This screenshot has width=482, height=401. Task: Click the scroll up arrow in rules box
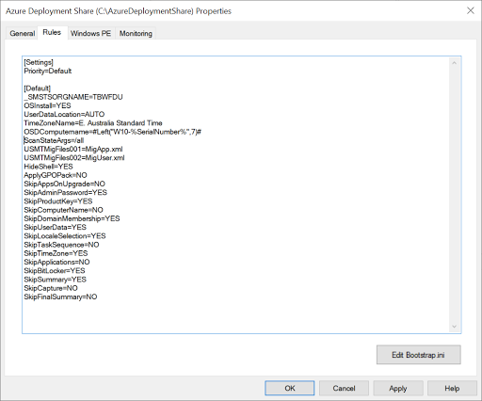(x=454, y=63)
